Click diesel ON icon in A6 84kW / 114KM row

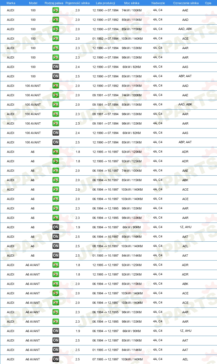click(x=56, y=256)
